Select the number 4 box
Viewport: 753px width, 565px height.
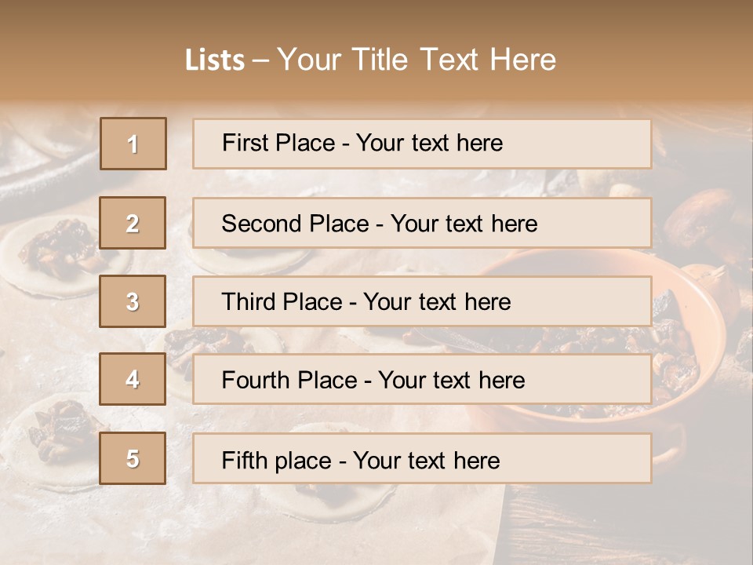tap(133, 379)
